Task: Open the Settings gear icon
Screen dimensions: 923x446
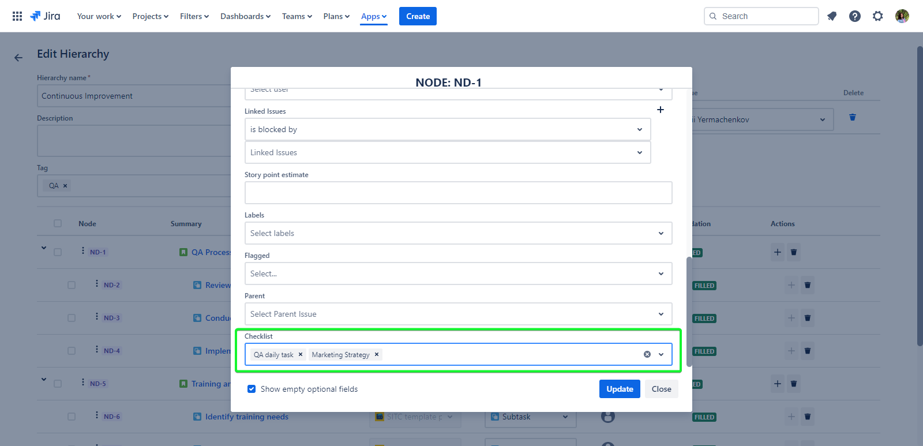Action: pos(878,16)
